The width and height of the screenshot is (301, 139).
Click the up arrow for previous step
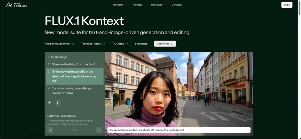49,102
